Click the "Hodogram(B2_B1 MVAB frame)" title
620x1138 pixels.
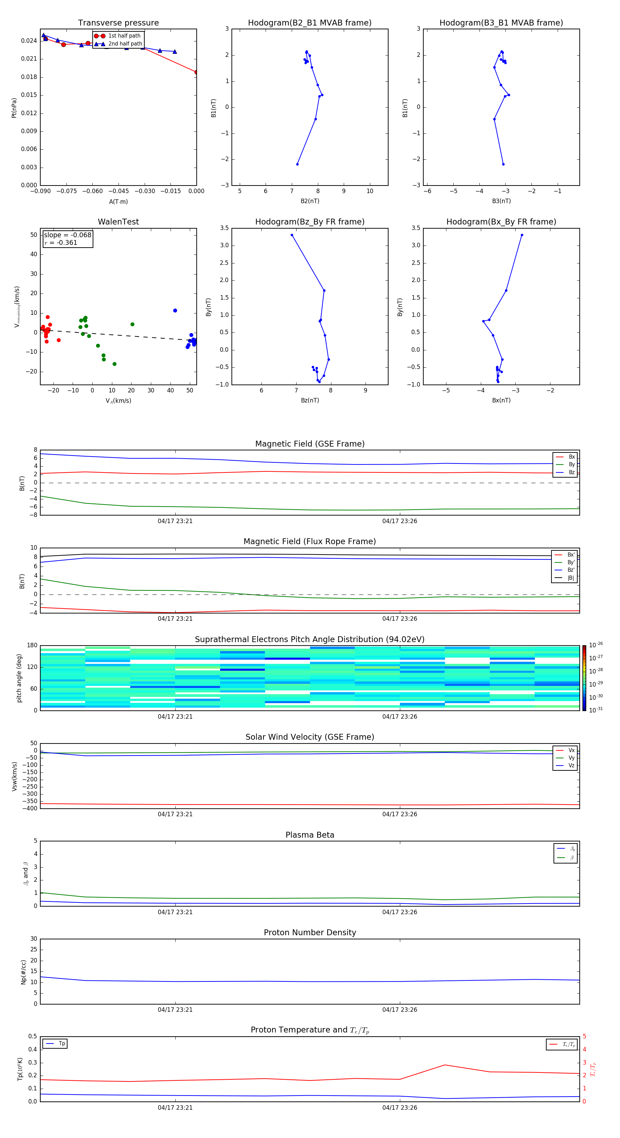pos(310,22)
